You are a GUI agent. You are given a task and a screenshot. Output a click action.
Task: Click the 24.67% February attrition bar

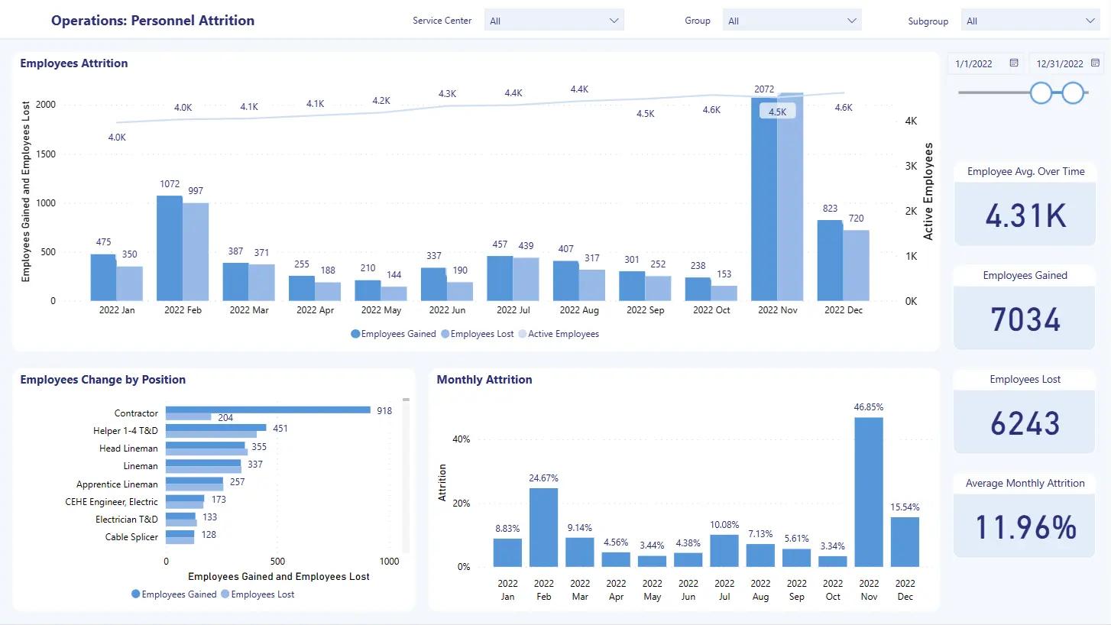pos(544,527)
